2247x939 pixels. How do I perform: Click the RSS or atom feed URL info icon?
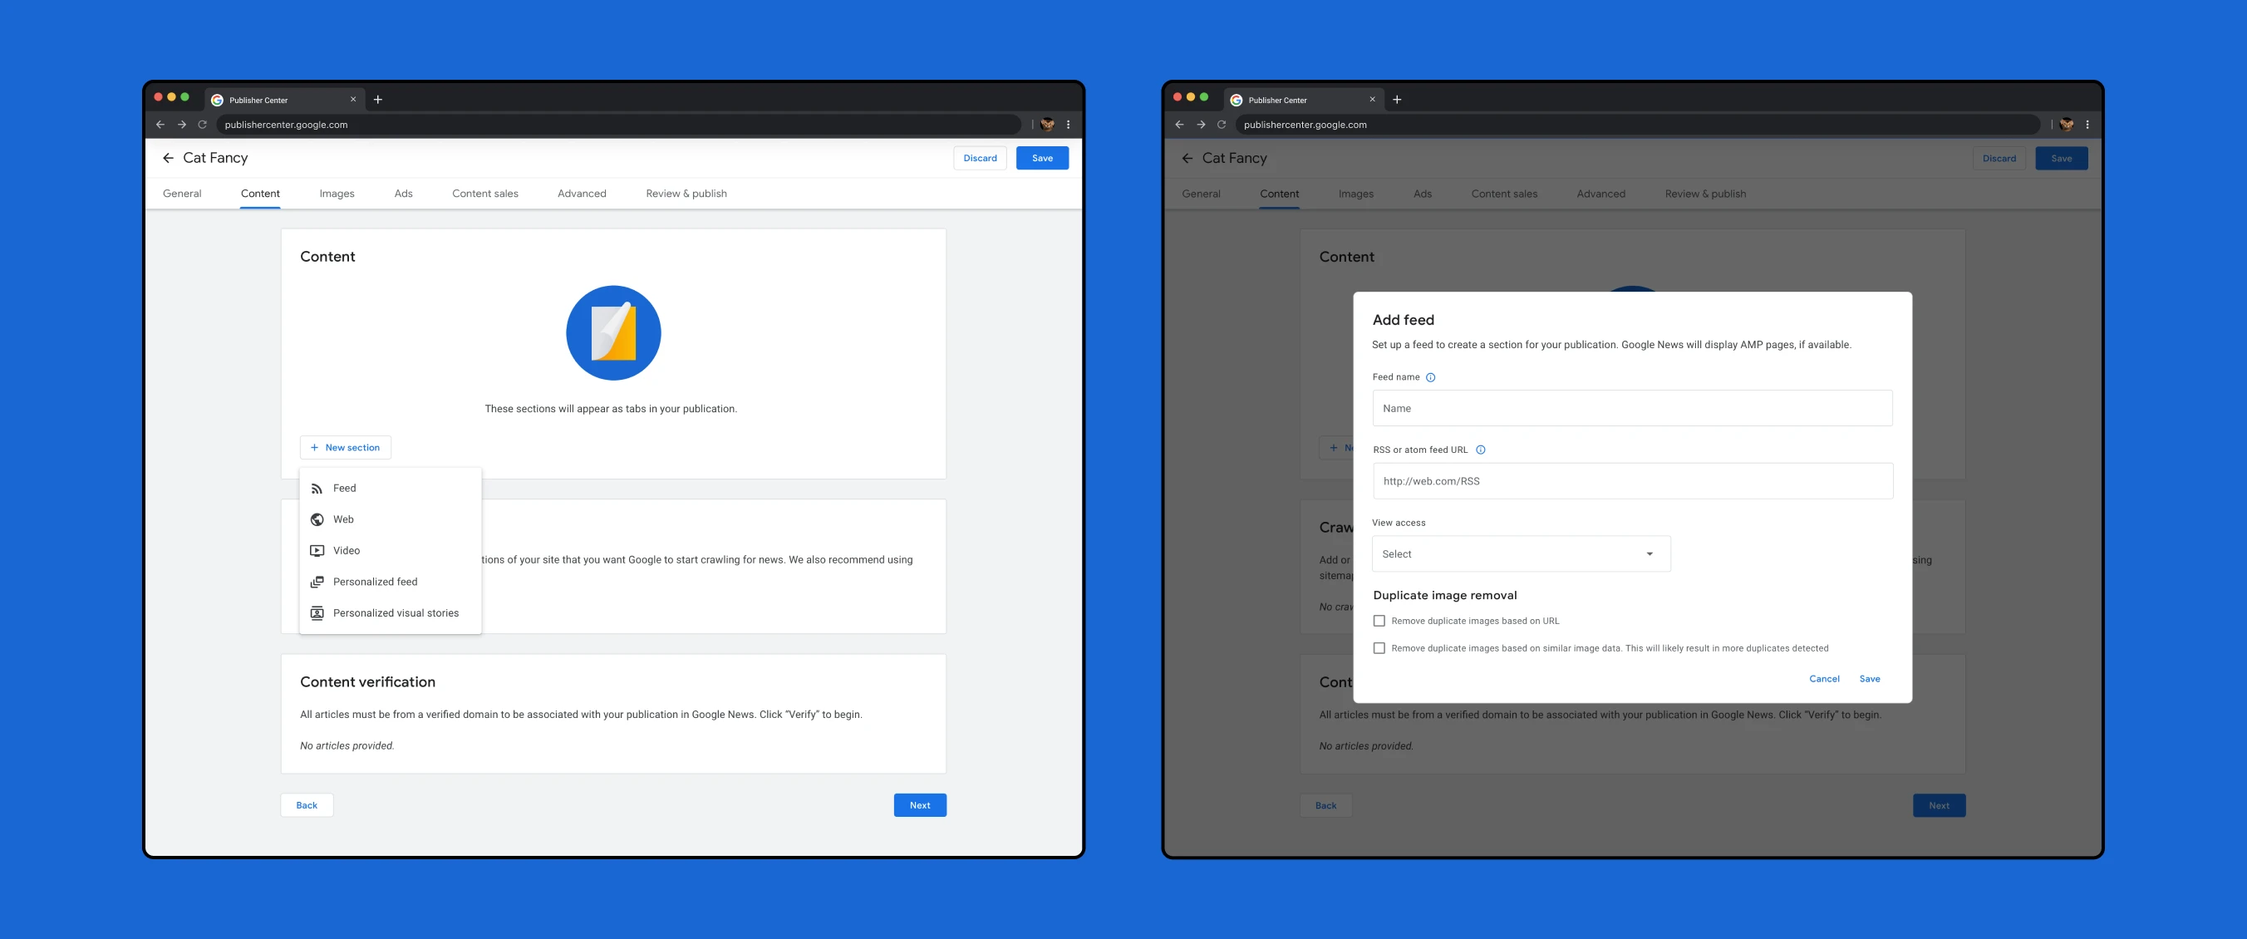(1481, 449)
